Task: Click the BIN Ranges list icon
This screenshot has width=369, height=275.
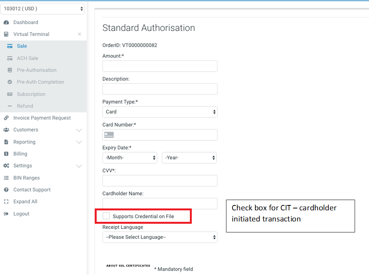Action: click(x=6, y=178)
